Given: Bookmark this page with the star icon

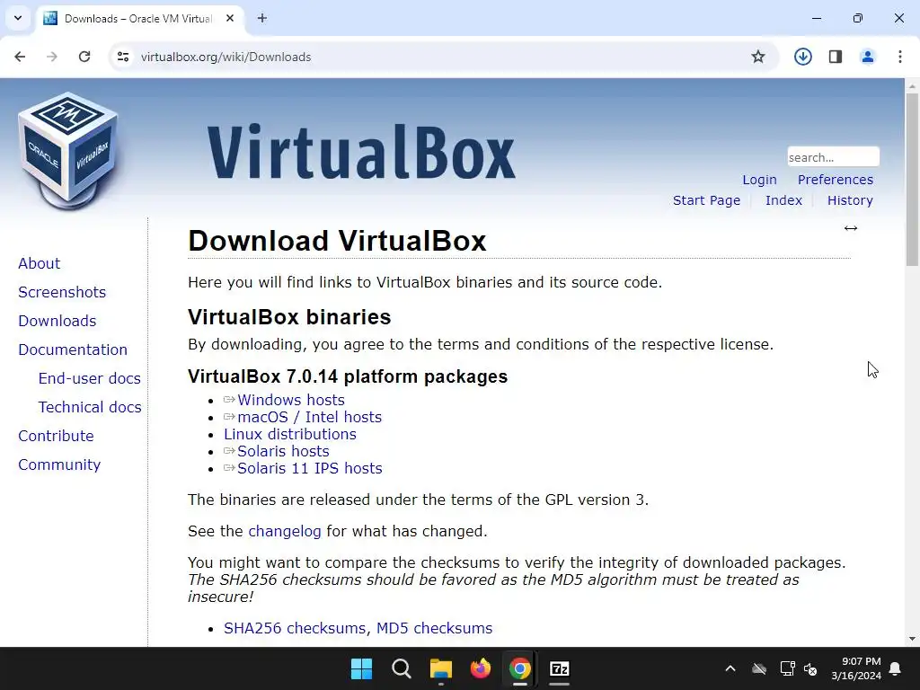Looking at the screenshot, I should click(x=758, y=57).
